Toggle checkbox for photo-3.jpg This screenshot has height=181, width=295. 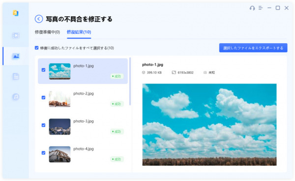tap(43, 125)
